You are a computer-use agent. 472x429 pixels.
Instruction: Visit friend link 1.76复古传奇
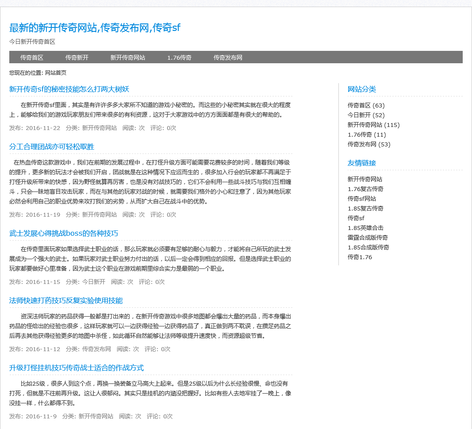tap(365, 189)
